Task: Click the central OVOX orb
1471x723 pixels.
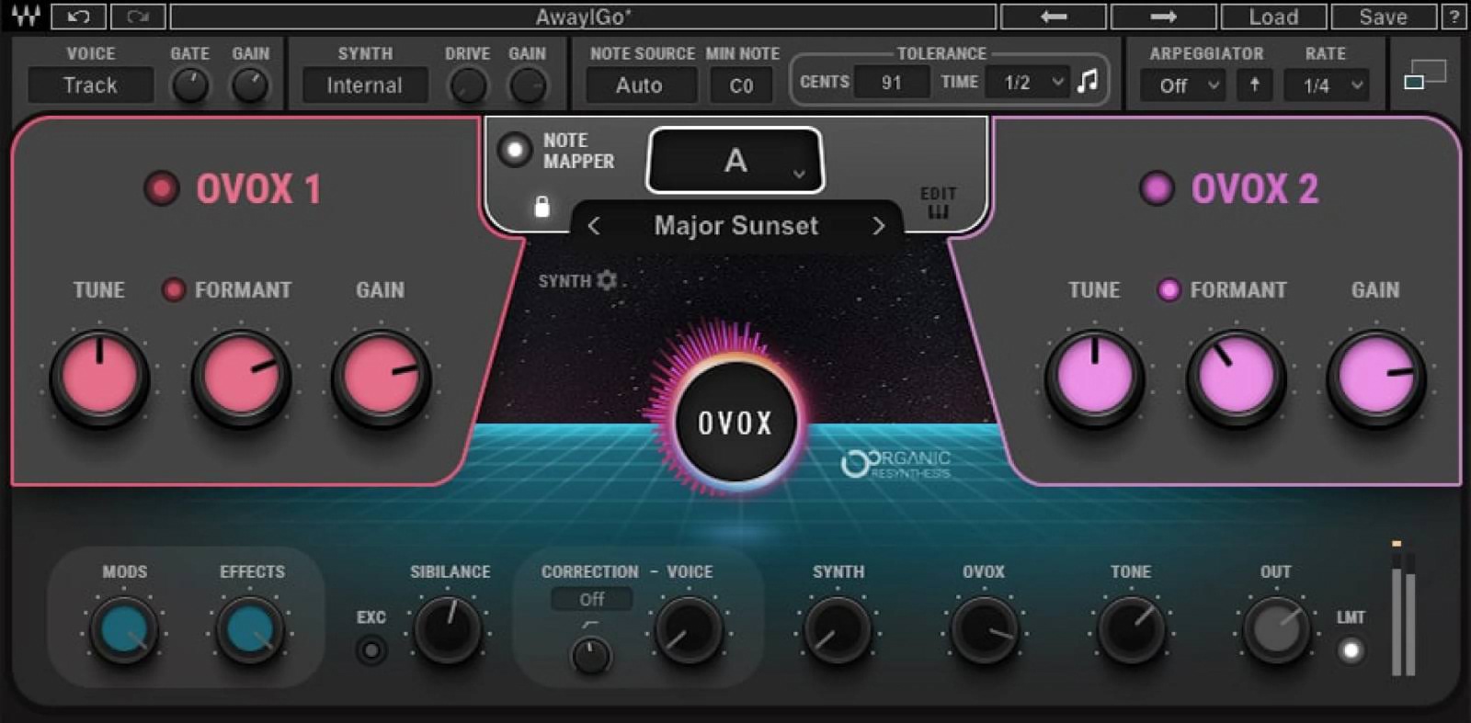Action: click(x=735, y=423)
